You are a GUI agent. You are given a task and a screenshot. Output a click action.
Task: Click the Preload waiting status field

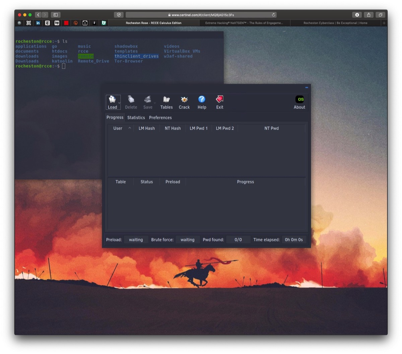136,240
